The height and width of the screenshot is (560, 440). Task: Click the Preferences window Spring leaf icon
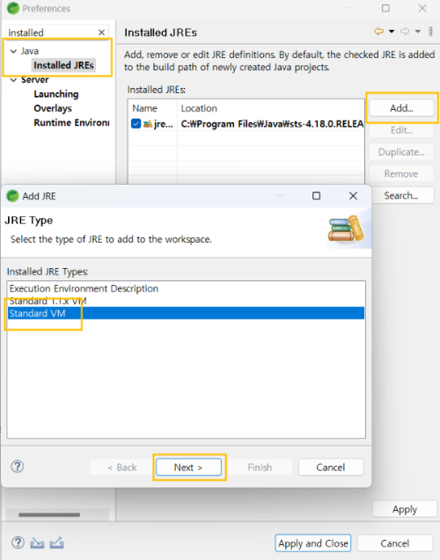(x=13, y=8)
